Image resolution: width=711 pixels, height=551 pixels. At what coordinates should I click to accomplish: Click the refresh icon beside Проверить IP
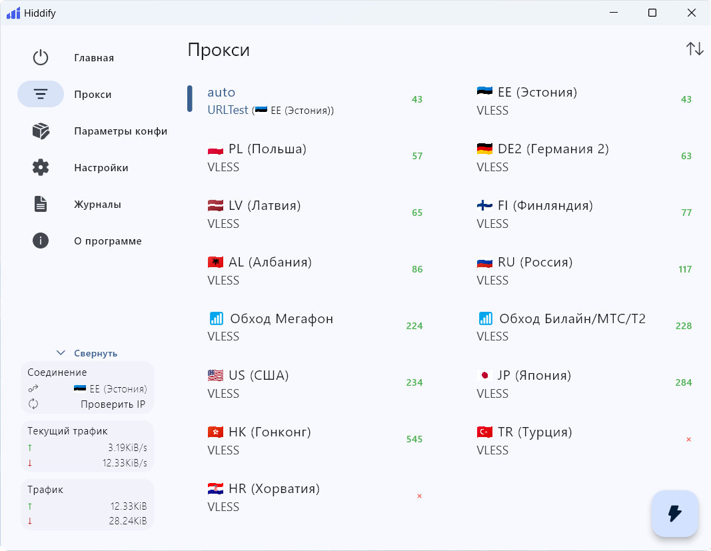tap(33, 404)
